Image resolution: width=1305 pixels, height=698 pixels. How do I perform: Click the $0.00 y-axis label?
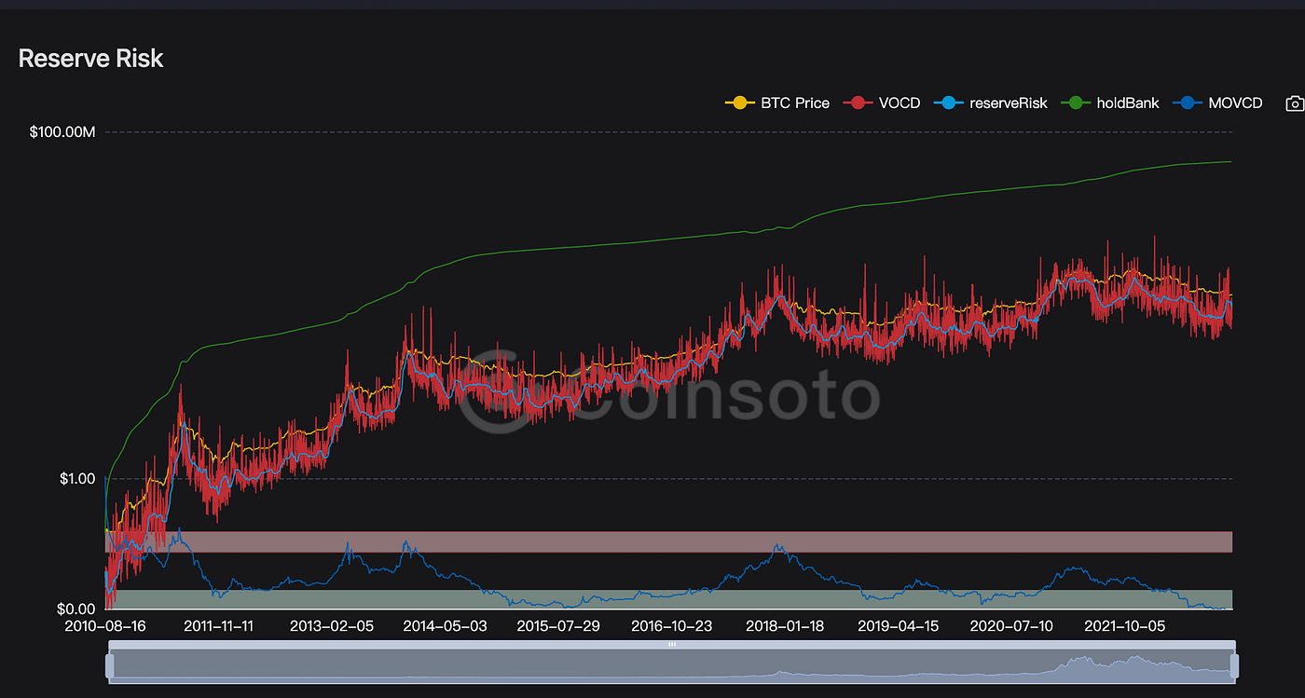(x=78, y=609)
